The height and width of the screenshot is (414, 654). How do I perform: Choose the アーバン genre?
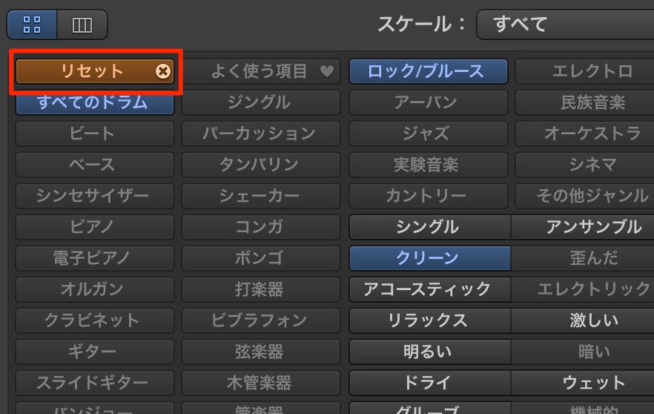tap(429, 102)
